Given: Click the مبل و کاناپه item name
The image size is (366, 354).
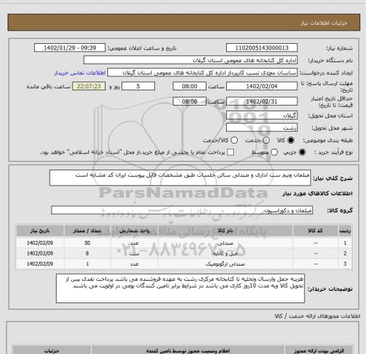Looking at the screenshot, I should pyautogui.click(x=226, y=254).
